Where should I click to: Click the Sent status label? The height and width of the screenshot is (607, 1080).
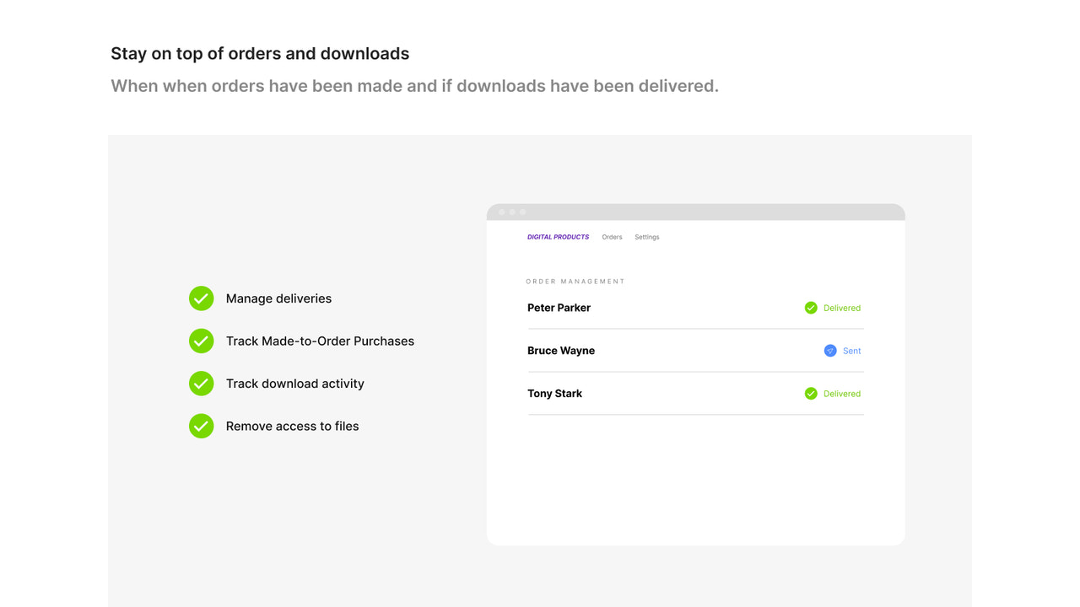(x=852, y=351)
